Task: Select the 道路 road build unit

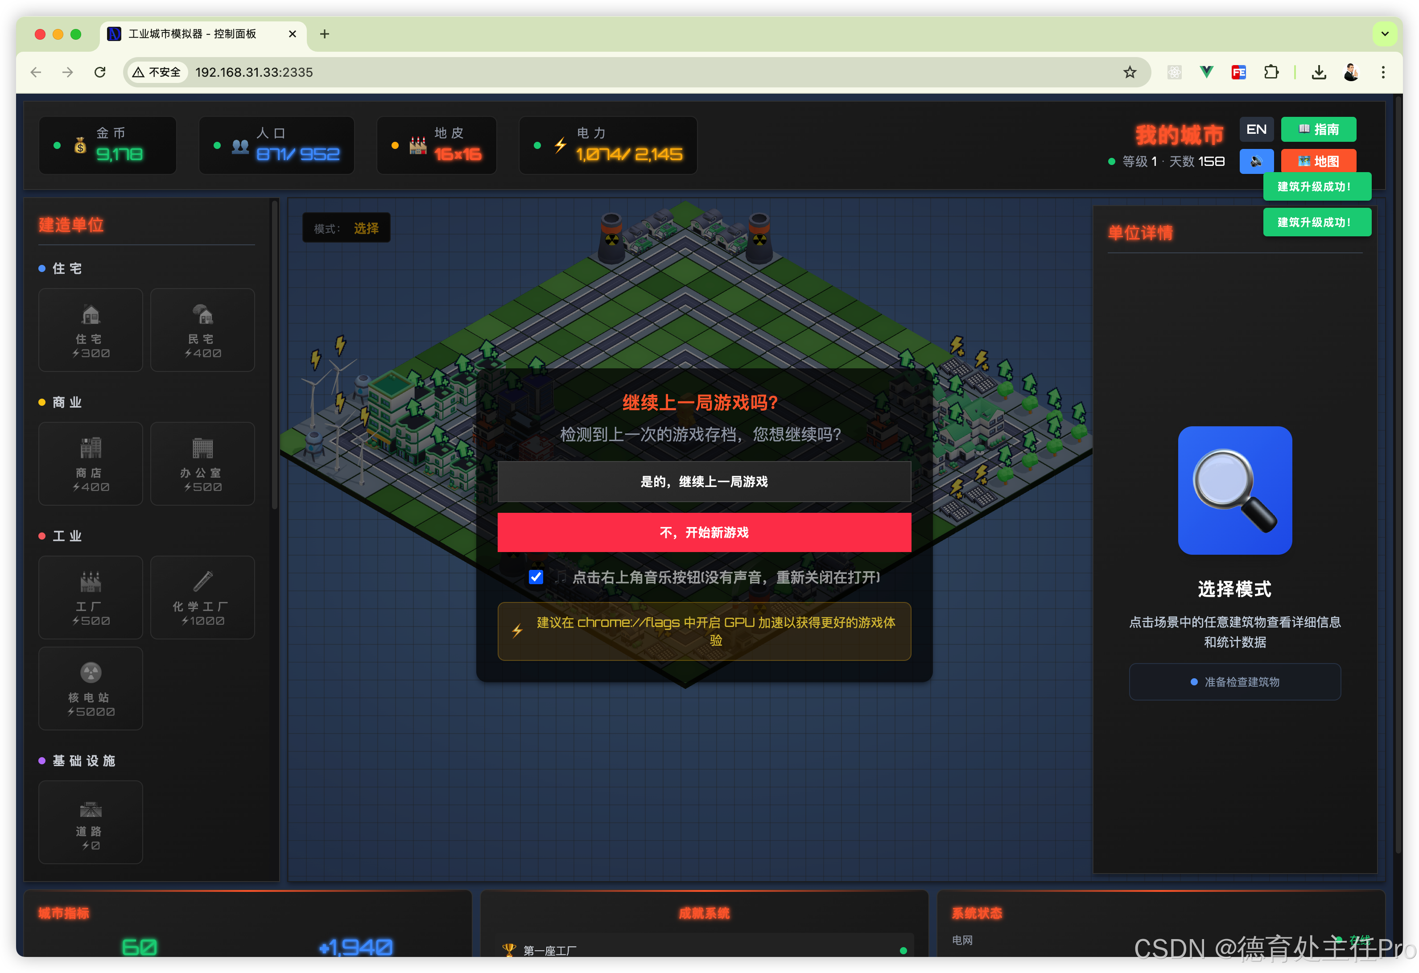Action: (91, 822)
